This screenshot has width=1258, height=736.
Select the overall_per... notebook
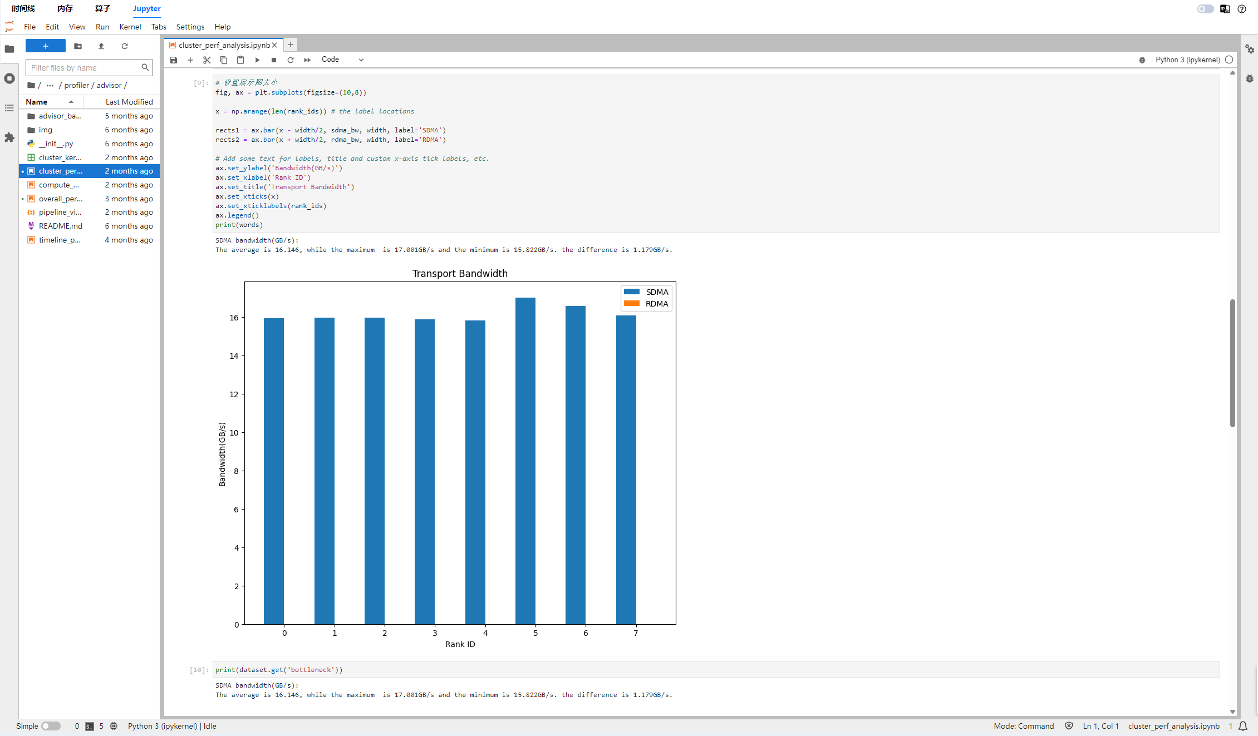(x=90, y=199)
